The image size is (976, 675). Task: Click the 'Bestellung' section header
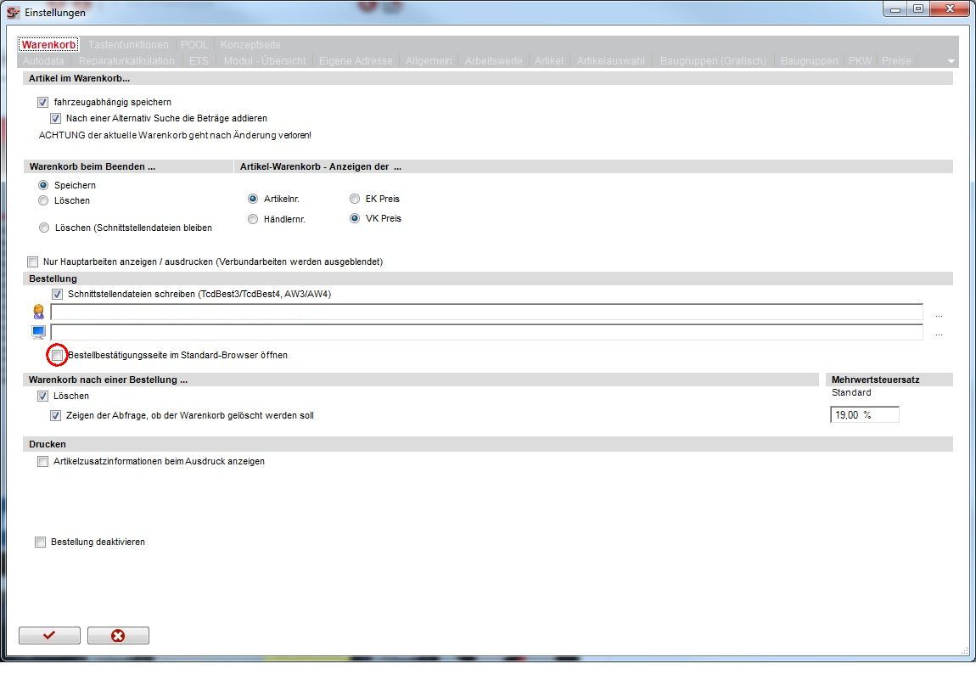tap(53, 278)
